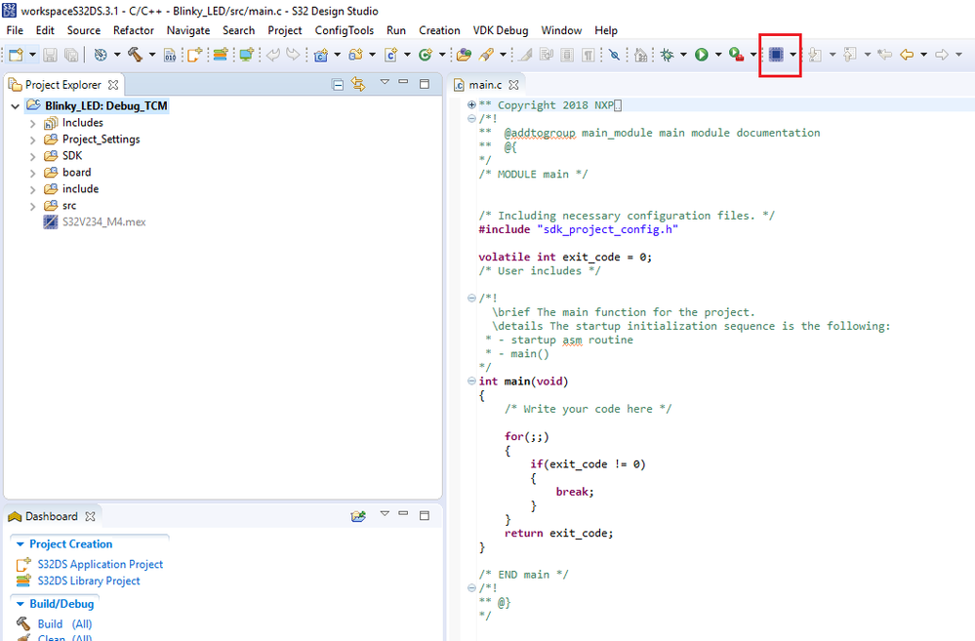975x641 pixels.
Task: Click Build (All) dashboard link
Action: (x=64, y=623)
